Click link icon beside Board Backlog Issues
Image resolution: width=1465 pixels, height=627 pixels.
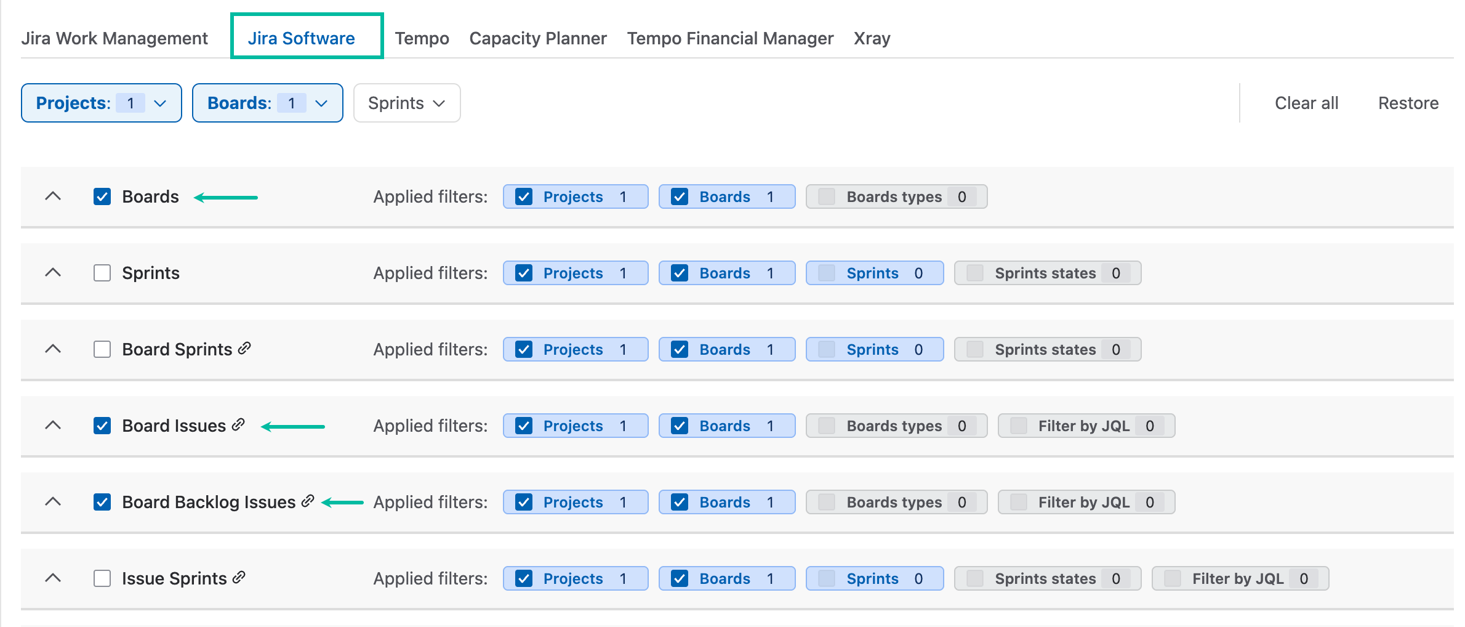point(308,501)
